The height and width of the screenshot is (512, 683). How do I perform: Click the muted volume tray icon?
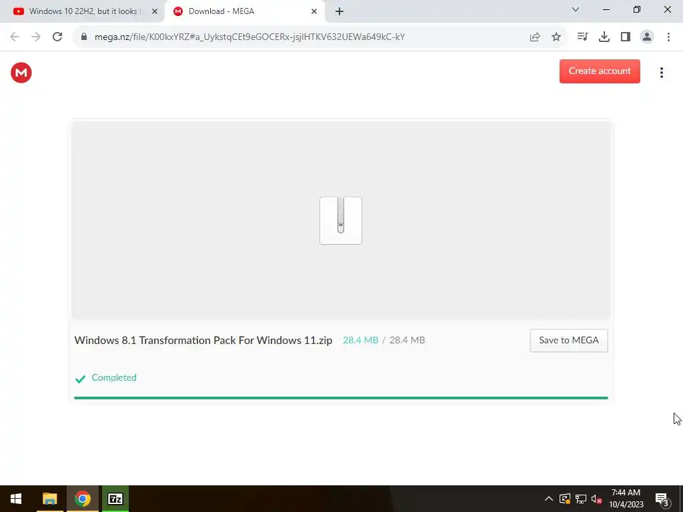596,499
